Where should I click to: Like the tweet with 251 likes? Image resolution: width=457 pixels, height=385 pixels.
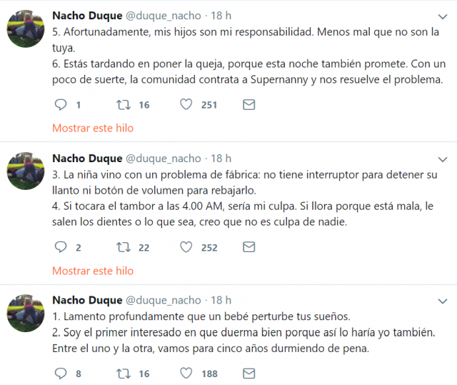[x=186, y=105]
